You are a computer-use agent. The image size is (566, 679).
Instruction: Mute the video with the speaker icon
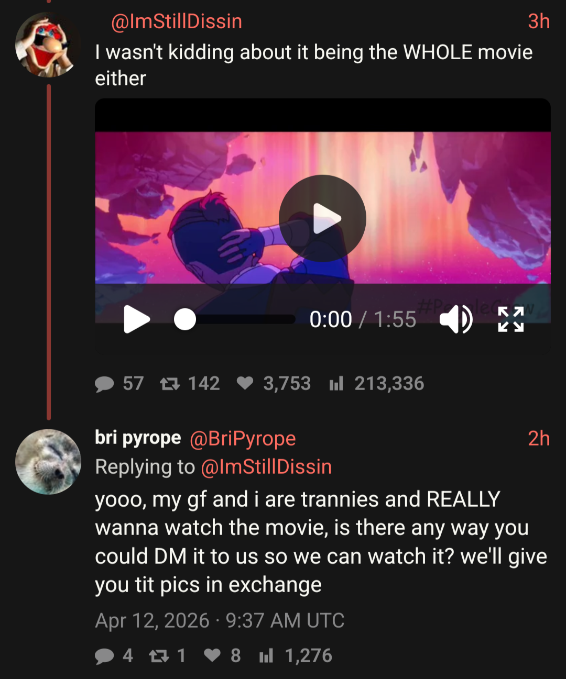[455, 319]
